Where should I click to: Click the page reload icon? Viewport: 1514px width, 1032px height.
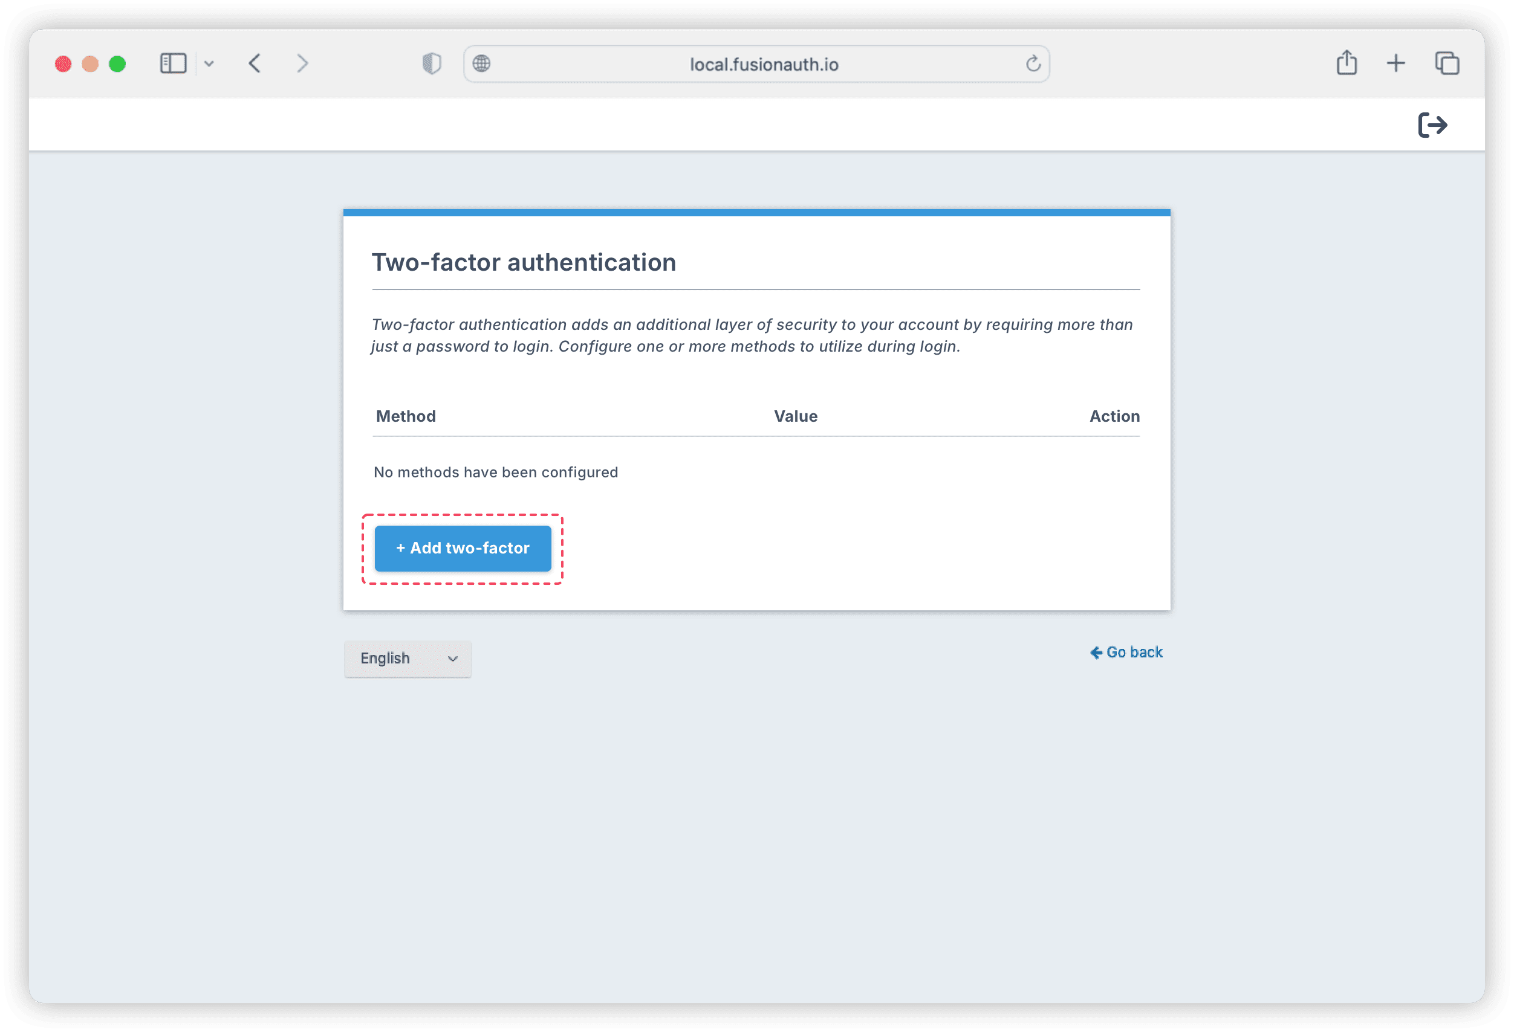[1035, 63]
